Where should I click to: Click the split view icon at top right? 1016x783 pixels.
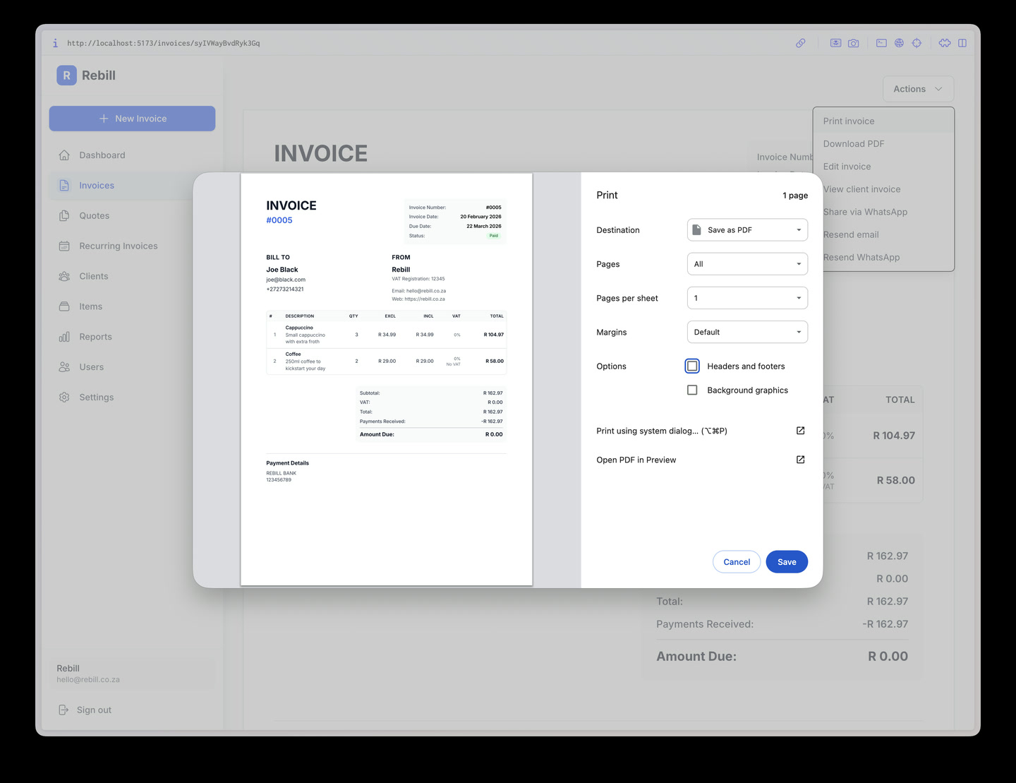pyautogui.click(x=963, y=43)
